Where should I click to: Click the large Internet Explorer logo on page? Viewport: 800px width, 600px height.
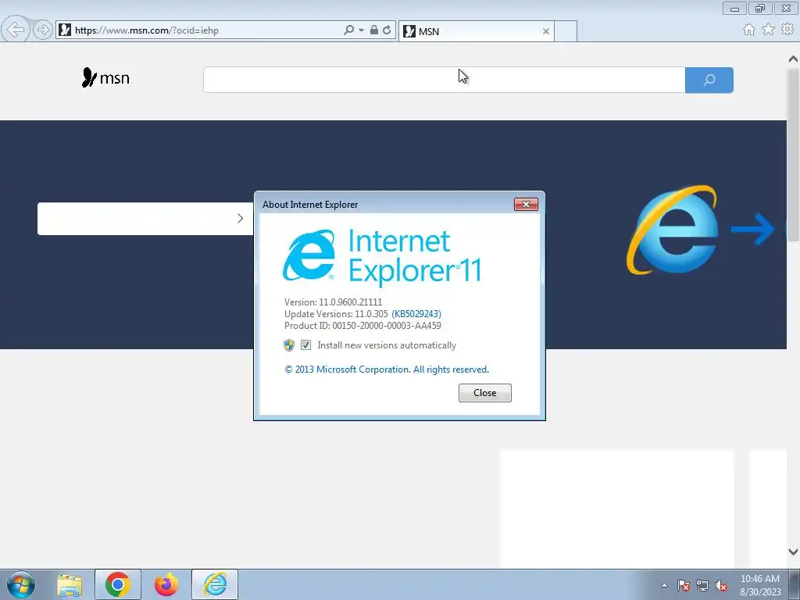(673, 230)
